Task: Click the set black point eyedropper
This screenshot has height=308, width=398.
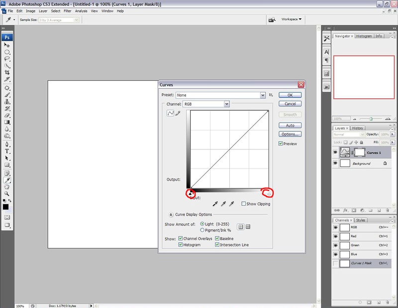Action: tap(215, 204)
